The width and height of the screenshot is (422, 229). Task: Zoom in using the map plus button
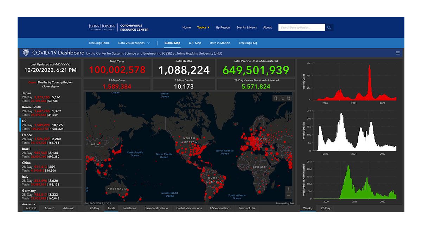pos(289,189)
